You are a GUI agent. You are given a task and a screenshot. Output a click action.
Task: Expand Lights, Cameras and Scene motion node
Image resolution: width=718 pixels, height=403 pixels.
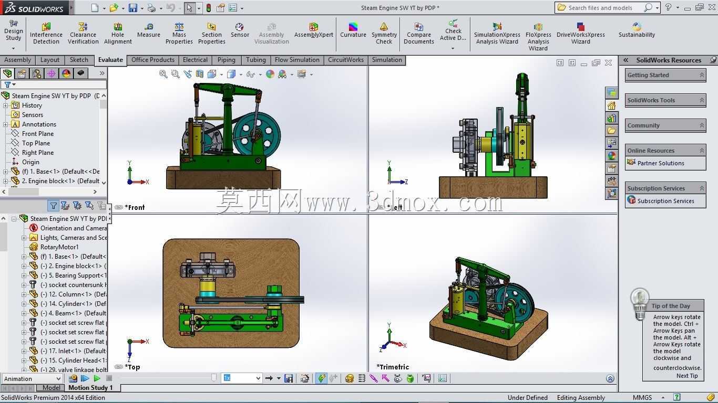24,238
